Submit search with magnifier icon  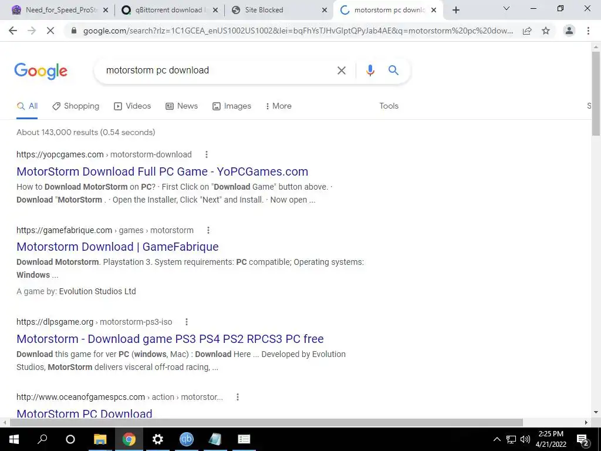[393, 70]
